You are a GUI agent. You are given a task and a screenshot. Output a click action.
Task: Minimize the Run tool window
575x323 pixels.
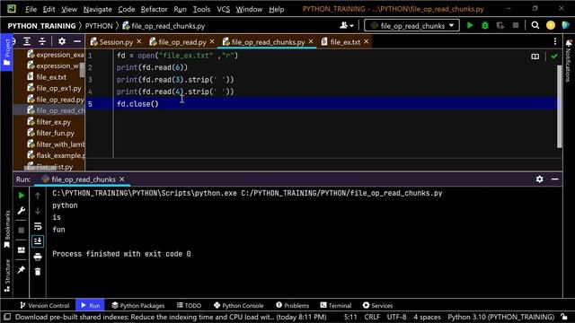[555, 179]
